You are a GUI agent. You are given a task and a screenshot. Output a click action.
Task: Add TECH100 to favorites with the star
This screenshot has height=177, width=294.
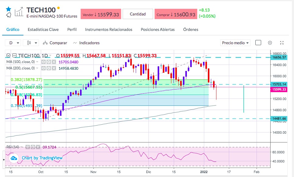(9, 9)
